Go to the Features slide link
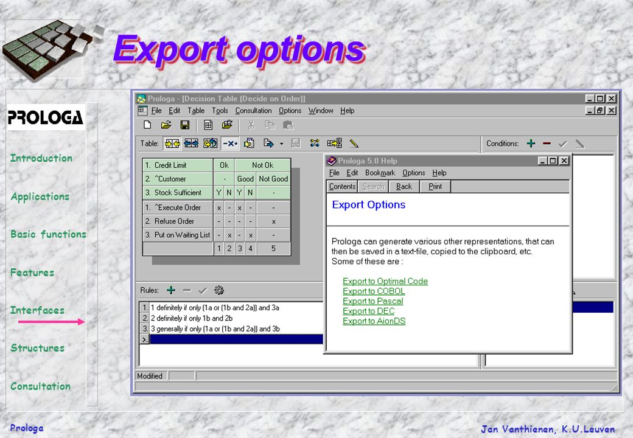The image size is (633, 438). (x=32, y=273)
